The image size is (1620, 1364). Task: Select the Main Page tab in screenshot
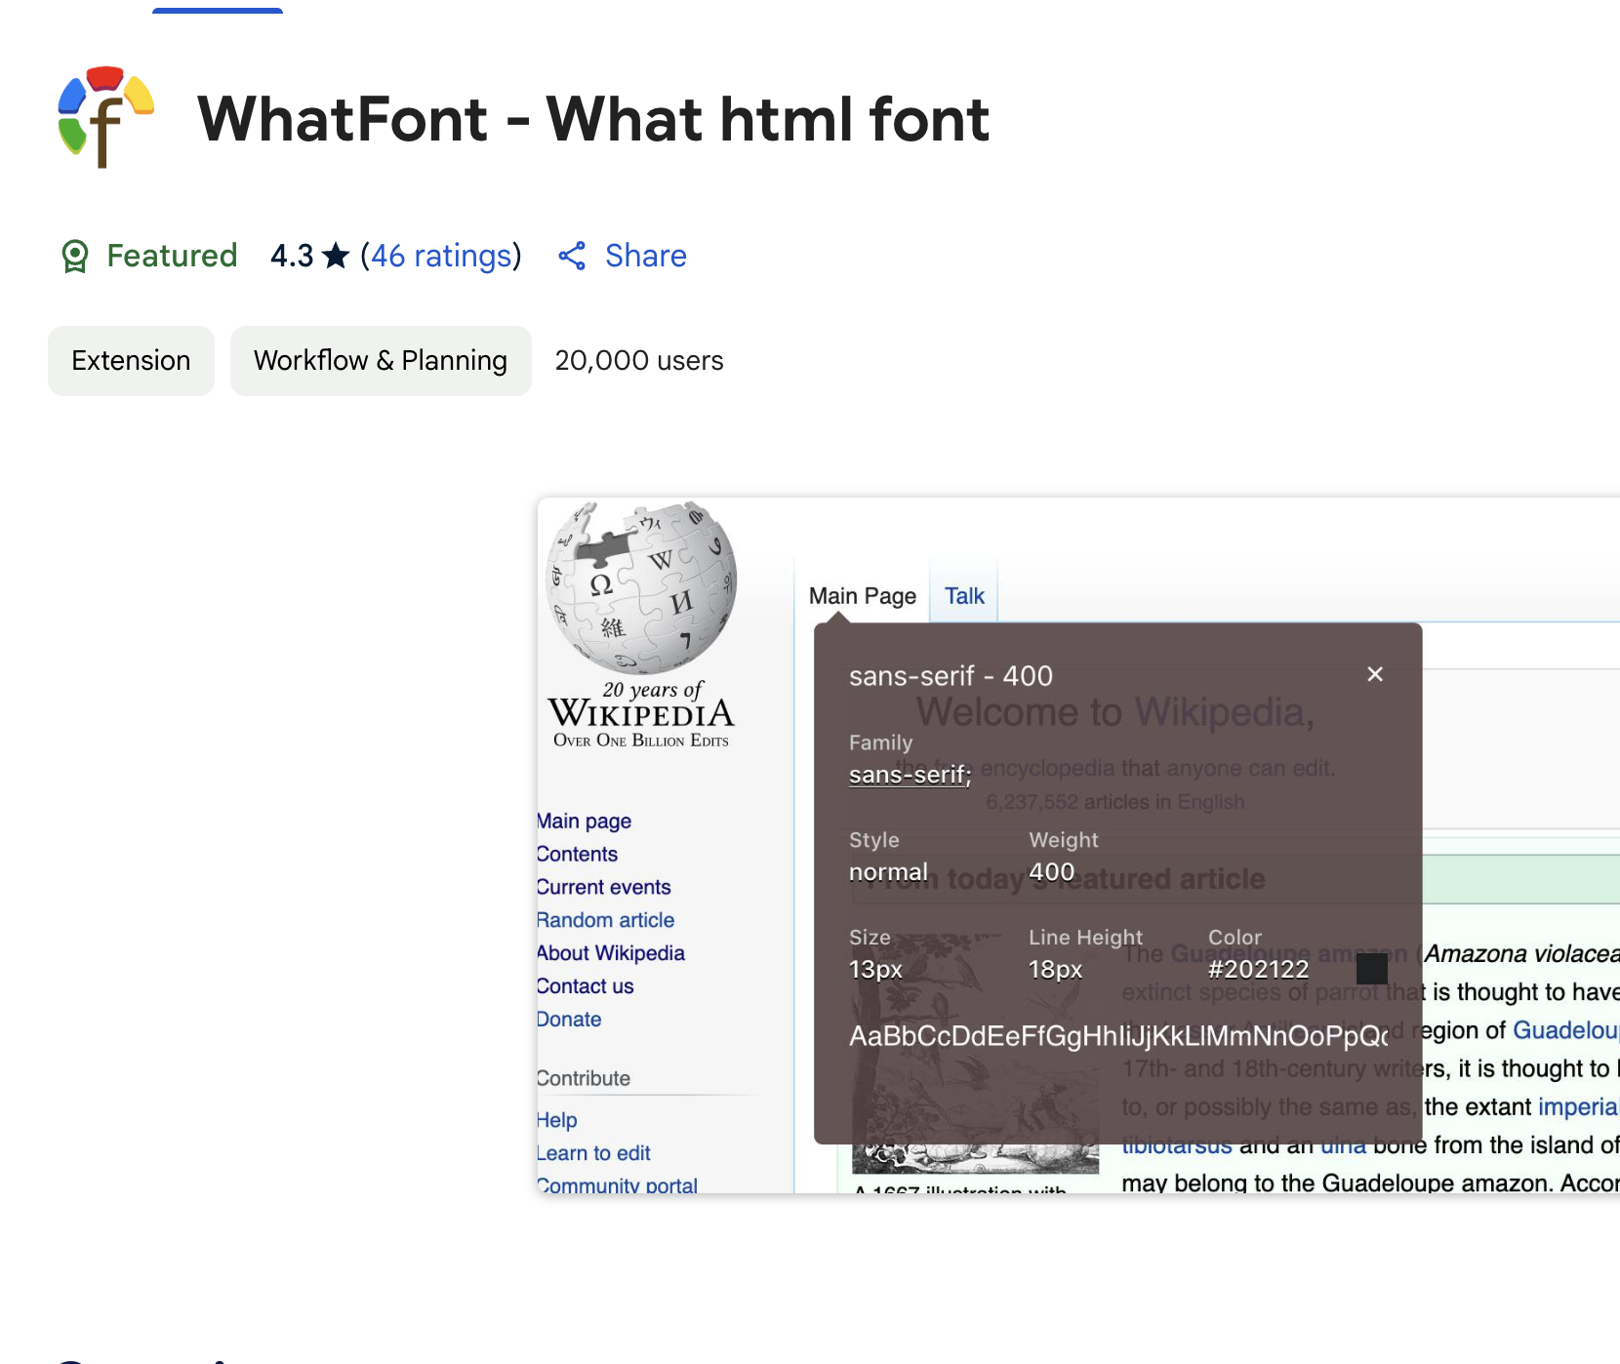(863, 596)
